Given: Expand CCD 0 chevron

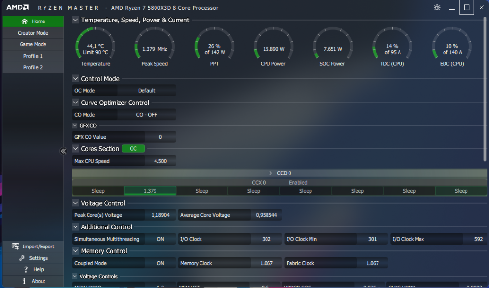Looking at the screenshot, I should tap(271, 173).
